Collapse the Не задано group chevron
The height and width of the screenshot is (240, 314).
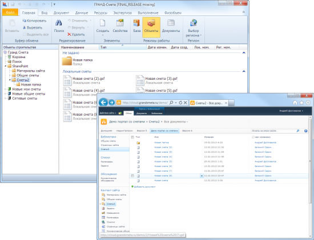244,53
